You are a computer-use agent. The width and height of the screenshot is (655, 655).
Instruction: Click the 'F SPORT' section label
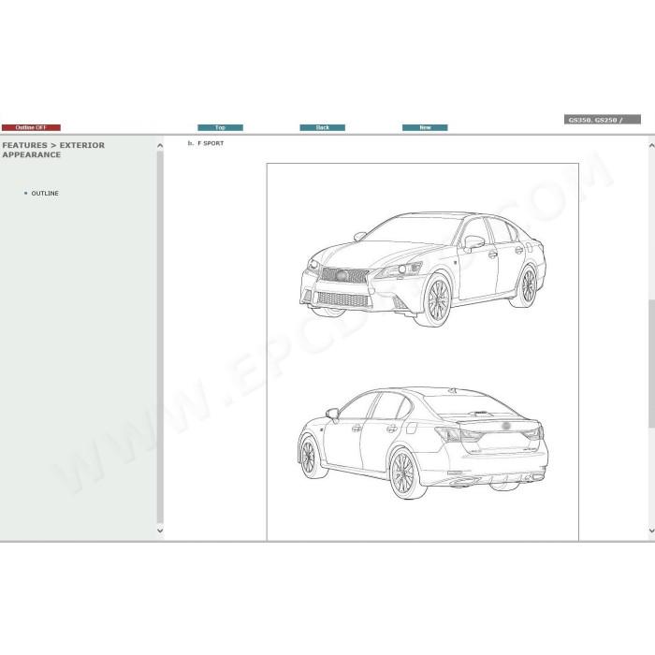pyautogui.click(x=211, y=143)
